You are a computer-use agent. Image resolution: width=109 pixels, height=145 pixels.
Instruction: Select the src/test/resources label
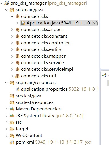[35, 102]
